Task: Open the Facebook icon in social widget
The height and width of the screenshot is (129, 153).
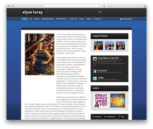Action: coord(95,71)
